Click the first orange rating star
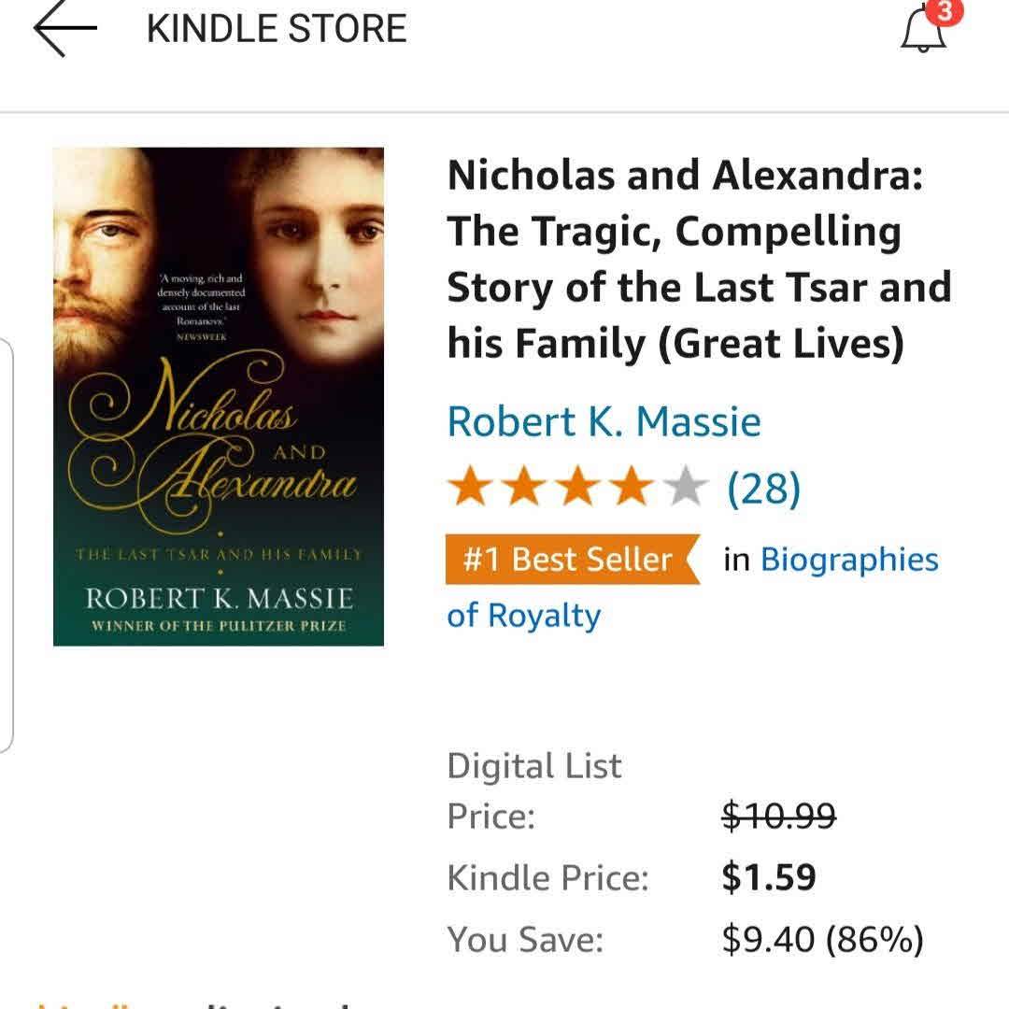The height and width of the screenshot is (1009, 1009). pos(469,488)
